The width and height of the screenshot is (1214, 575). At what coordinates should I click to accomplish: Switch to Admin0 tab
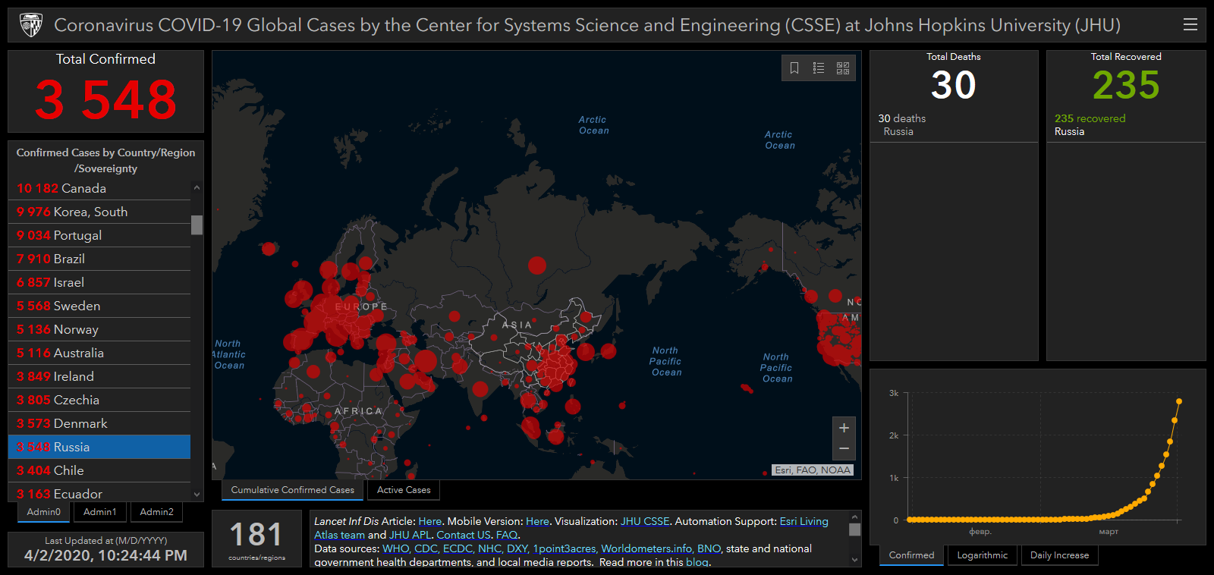pyautogui.click(x=44, y=512)
